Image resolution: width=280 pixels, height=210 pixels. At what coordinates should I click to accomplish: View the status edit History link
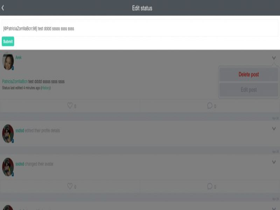(46, 88)
